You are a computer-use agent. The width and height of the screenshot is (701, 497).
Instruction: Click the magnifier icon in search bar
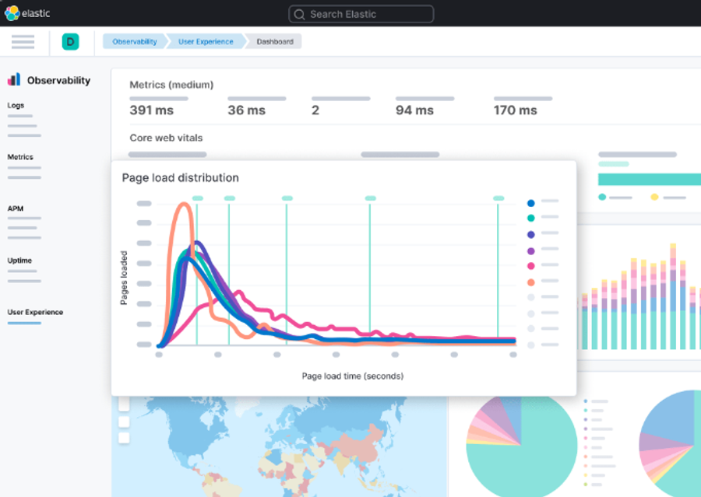click(300, 14)
